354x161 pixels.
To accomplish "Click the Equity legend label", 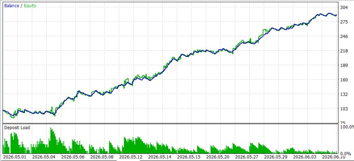I will [x=30, y=6].
